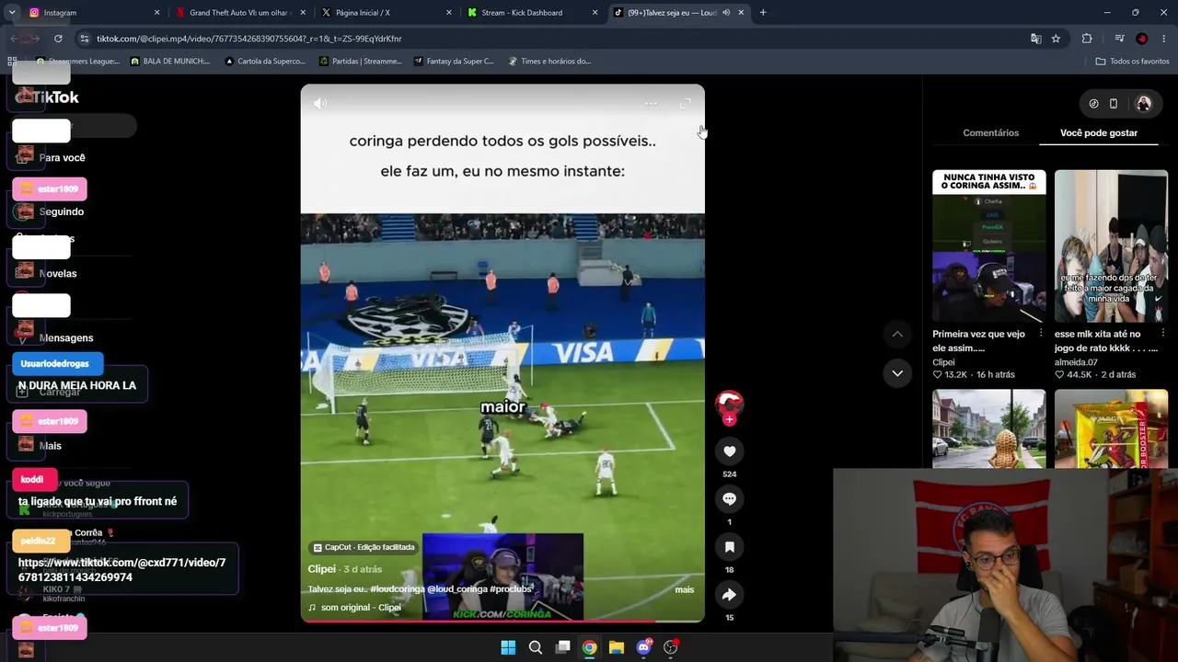The height and width of the screenshot is (662, 1178).
Task: Open the video more options (three dots)
Action: (x=651, y=103)
